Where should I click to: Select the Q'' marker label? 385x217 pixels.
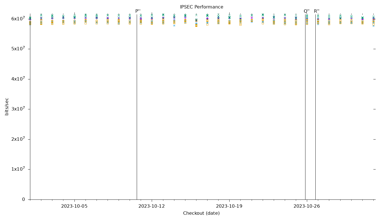307,11
